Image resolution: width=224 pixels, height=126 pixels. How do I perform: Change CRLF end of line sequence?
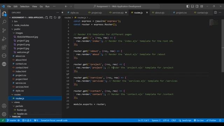(174, 120)
